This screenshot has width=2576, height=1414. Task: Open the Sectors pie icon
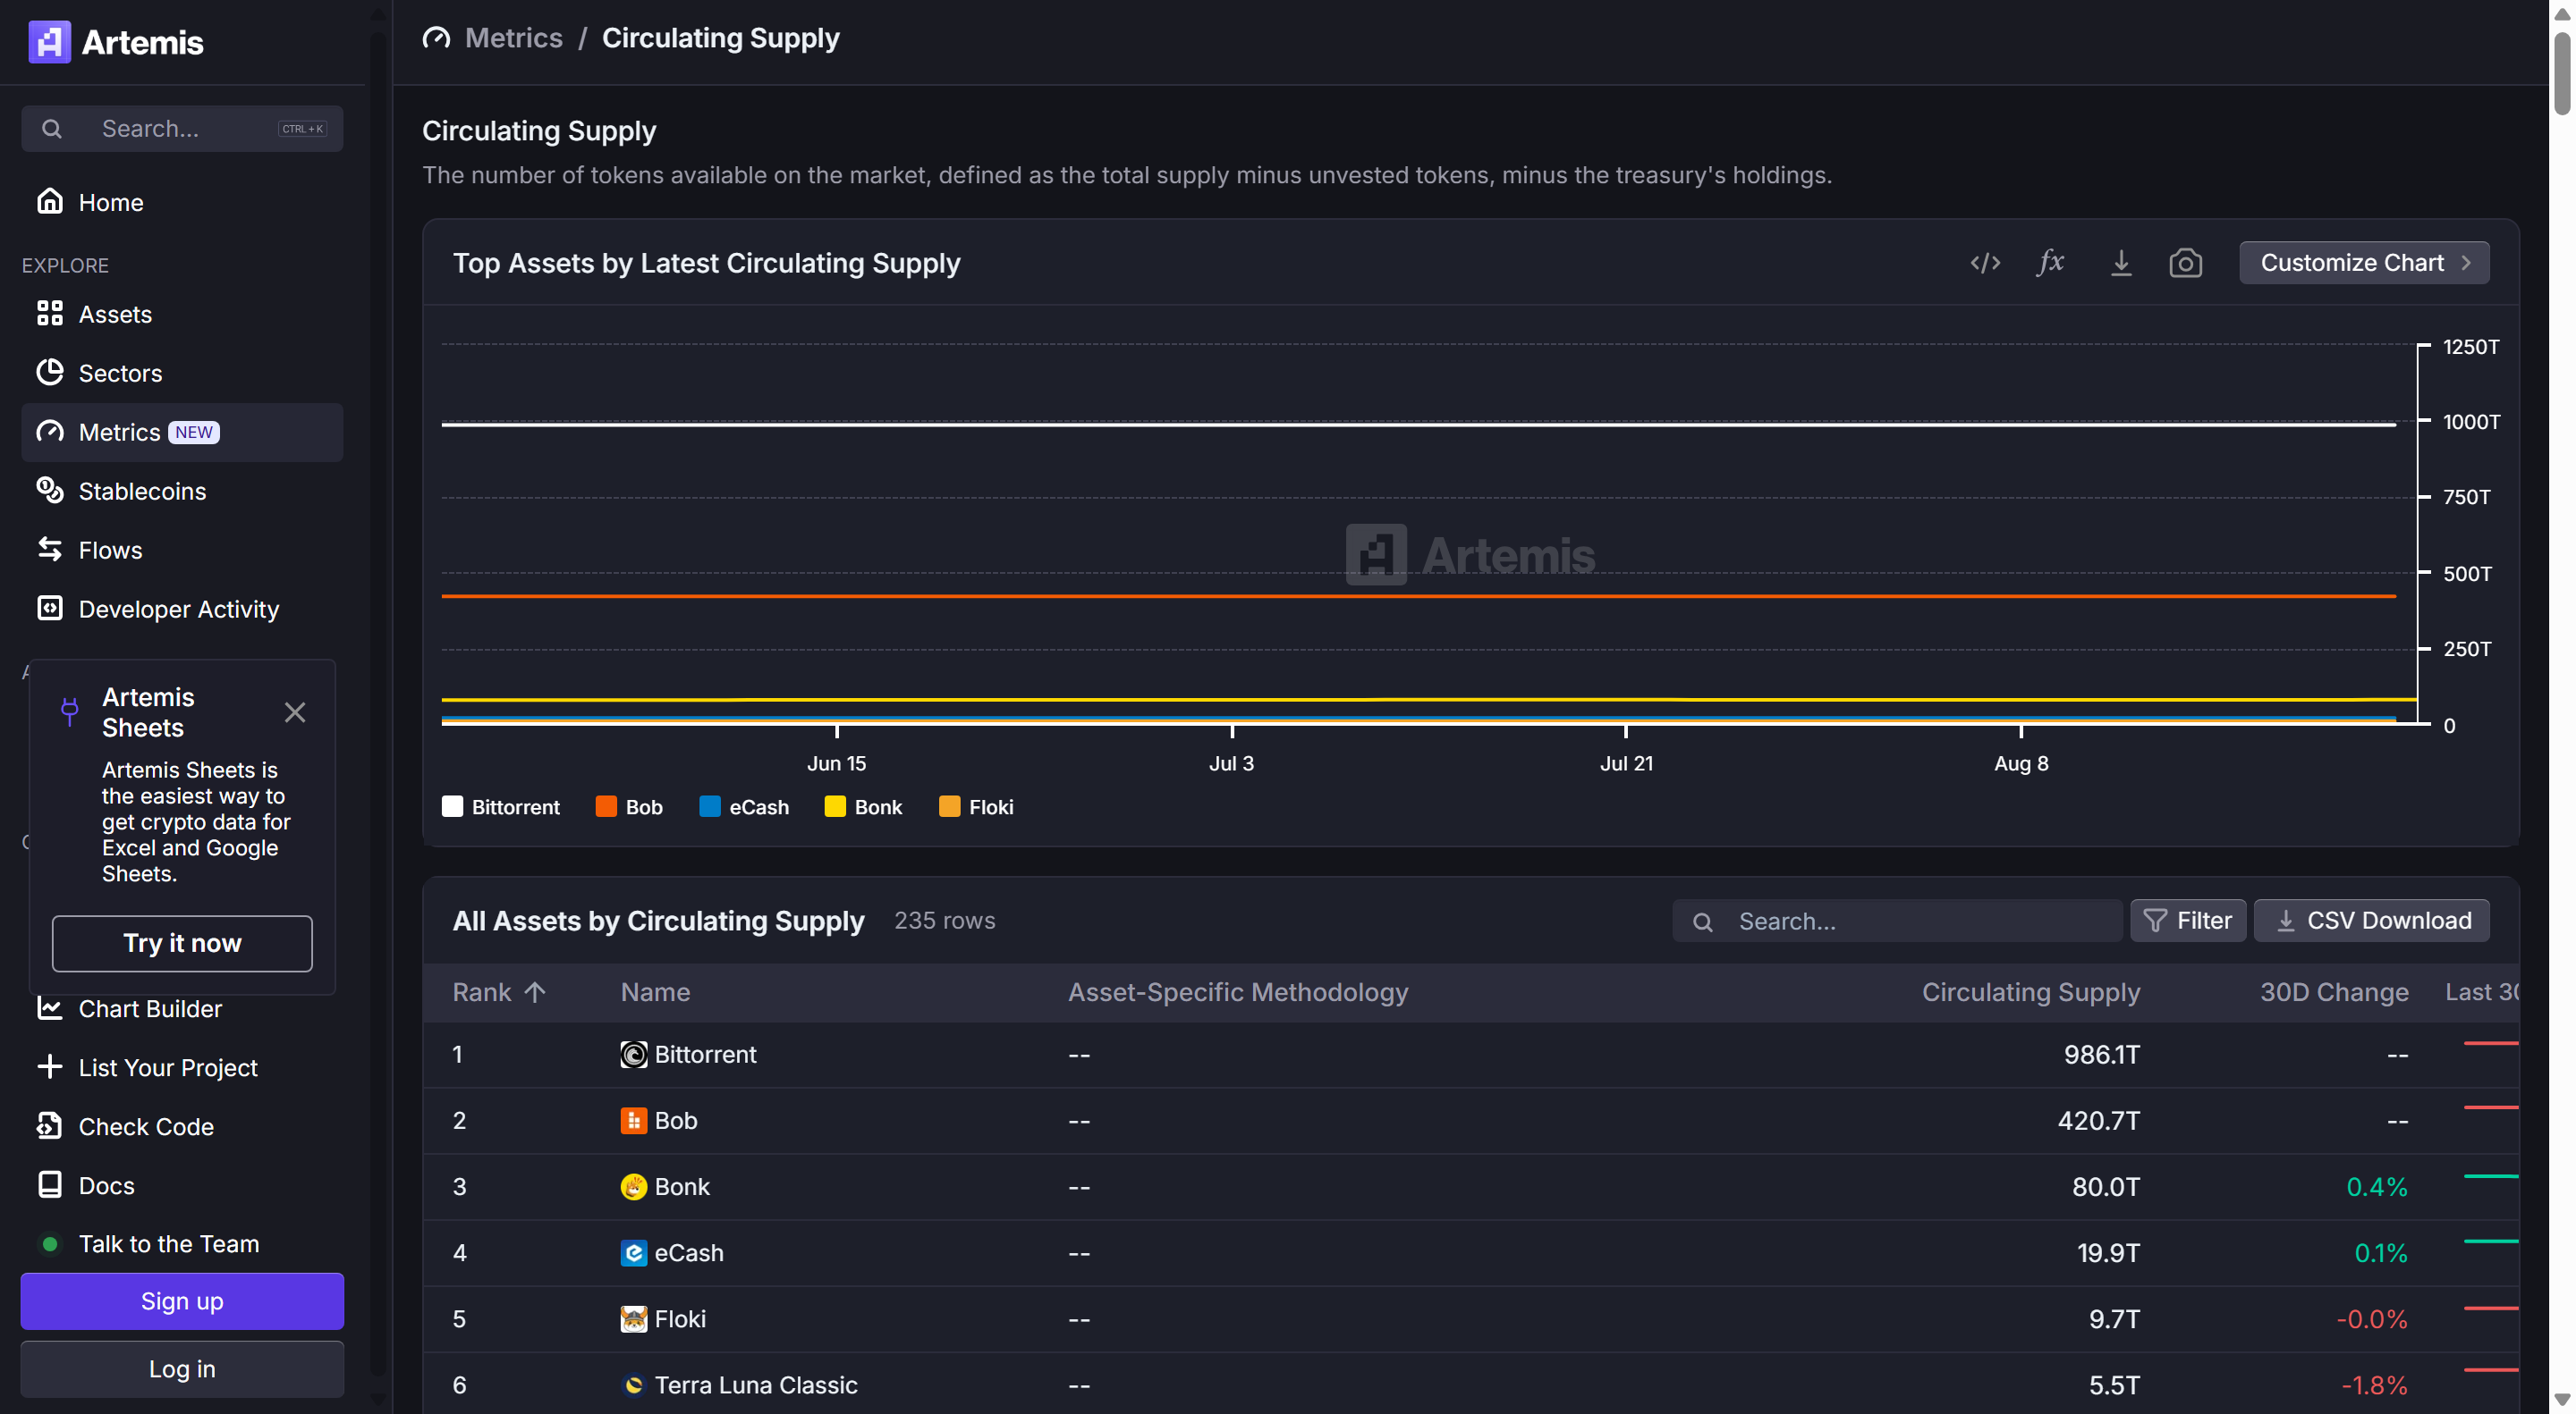(49, 372)
